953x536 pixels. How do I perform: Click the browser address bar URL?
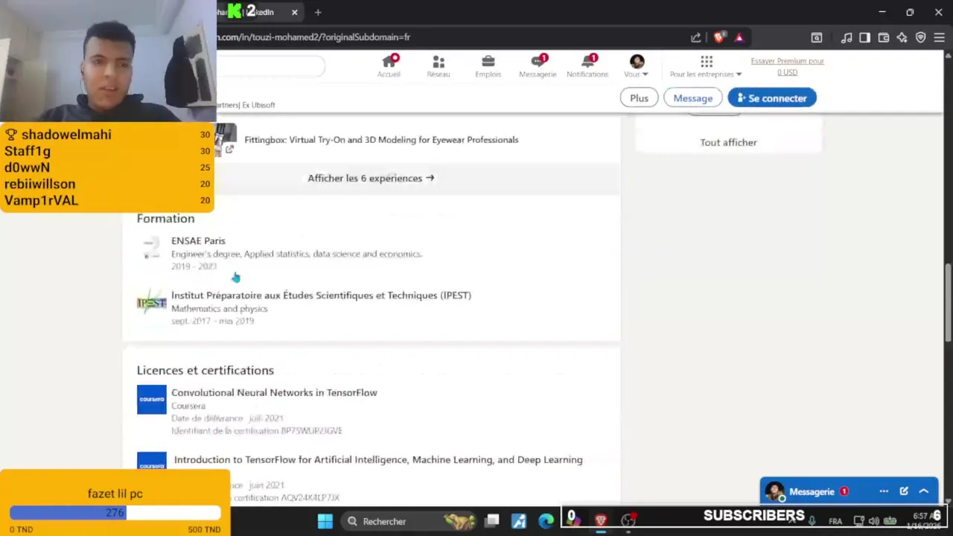point(313,36)
